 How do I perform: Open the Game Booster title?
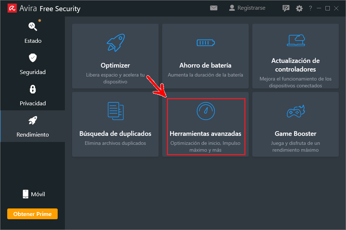[296, 134]
